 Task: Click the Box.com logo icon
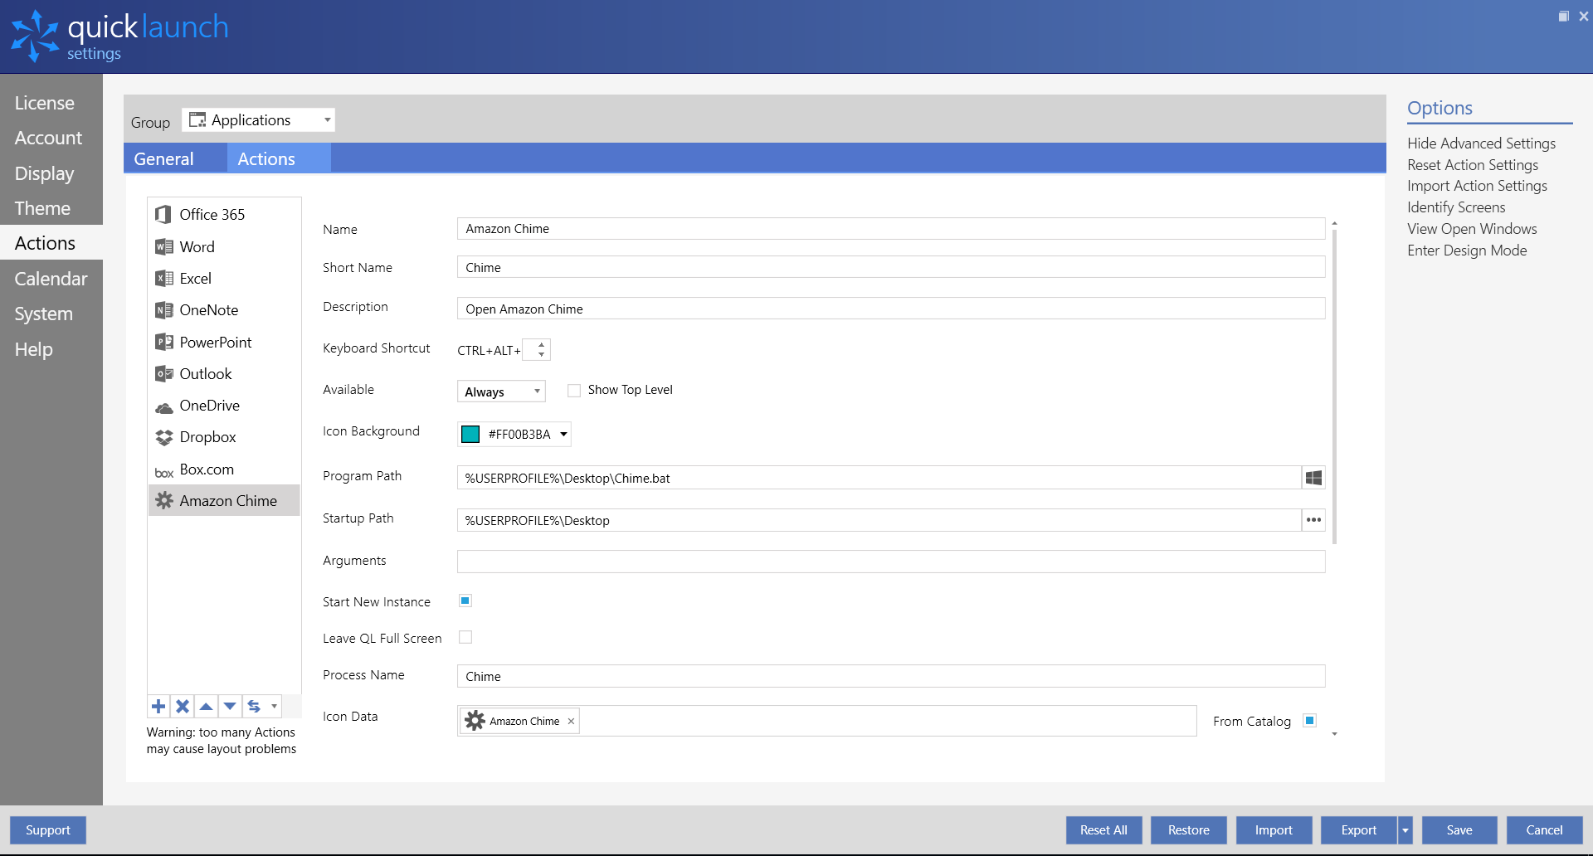163,473
